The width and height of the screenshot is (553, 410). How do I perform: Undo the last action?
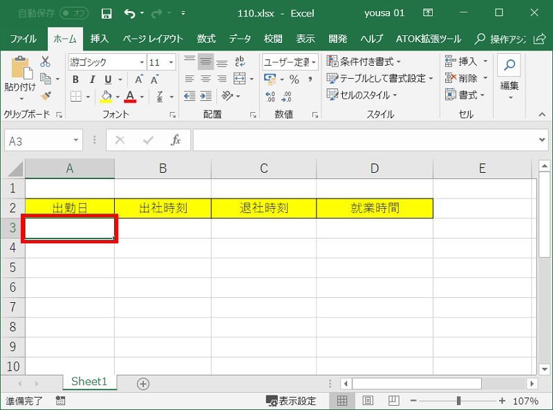[x=129, y=14]
